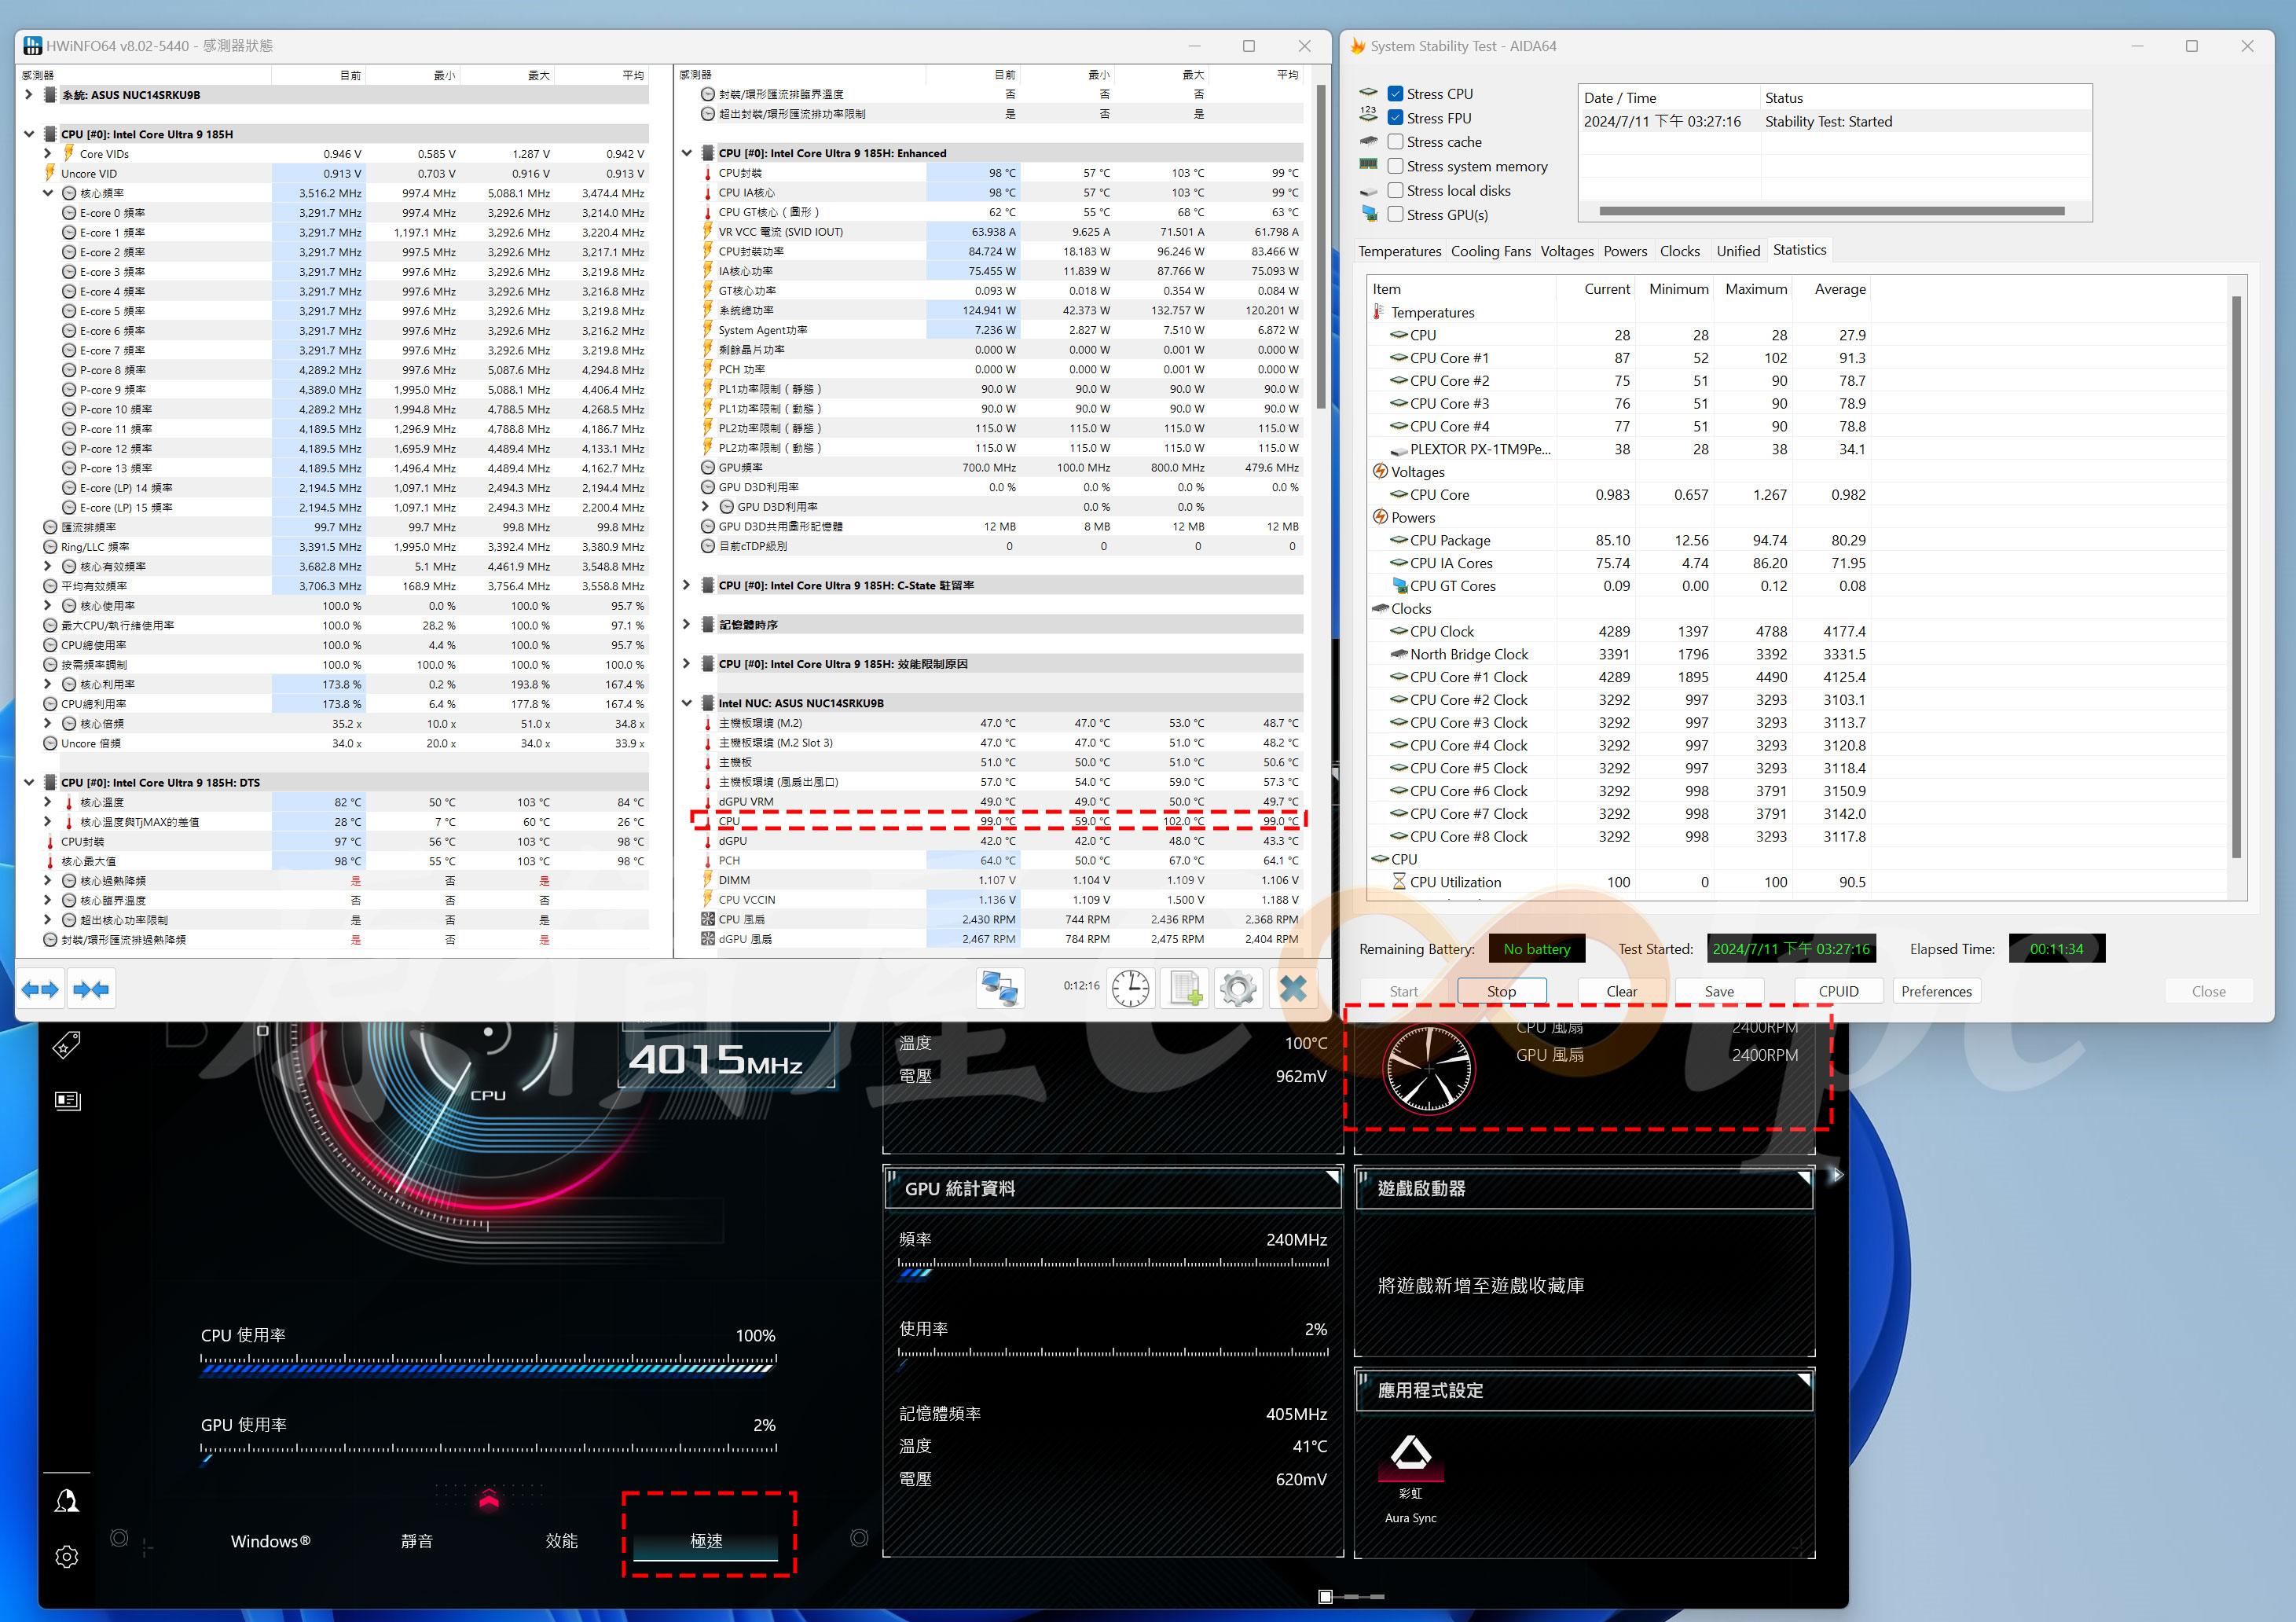Click HWiNFO CPU fan icon row
Image resolution: width=2296 pixels, height=1622 pixels.
tap(707, 919)
